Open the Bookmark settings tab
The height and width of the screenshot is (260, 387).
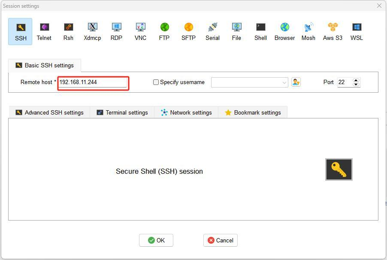click(253, 112)
